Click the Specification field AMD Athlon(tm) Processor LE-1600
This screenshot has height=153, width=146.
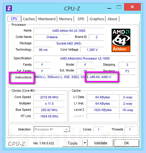click(85, 58)
